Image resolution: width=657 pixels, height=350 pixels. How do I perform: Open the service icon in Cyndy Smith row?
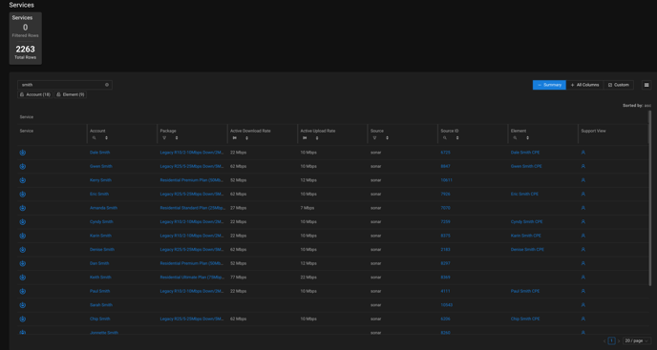23,221
